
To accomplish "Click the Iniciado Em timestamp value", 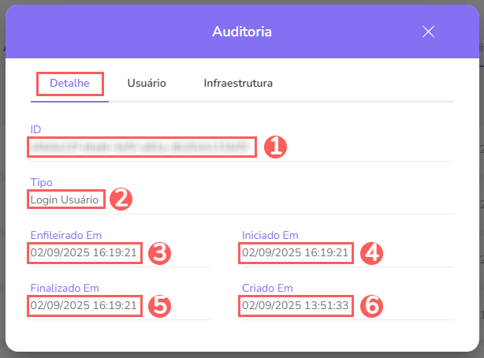I will 296,253.
